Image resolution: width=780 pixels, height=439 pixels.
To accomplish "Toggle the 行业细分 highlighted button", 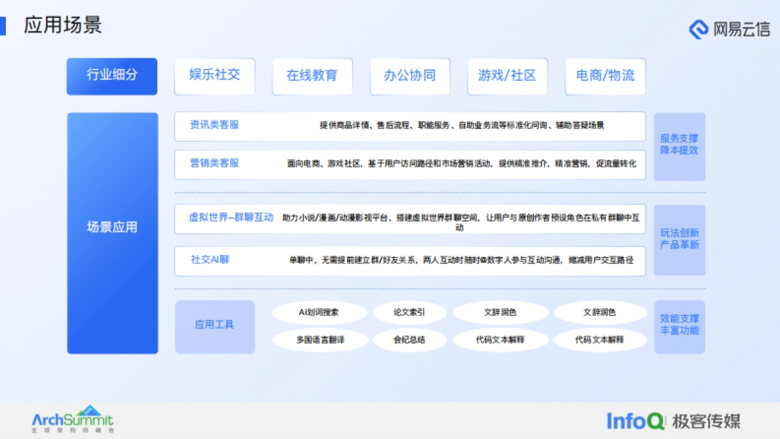I will [x=112, y=76].
